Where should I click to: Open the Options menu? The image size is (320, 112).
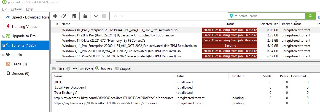click(x=17, y=9)
